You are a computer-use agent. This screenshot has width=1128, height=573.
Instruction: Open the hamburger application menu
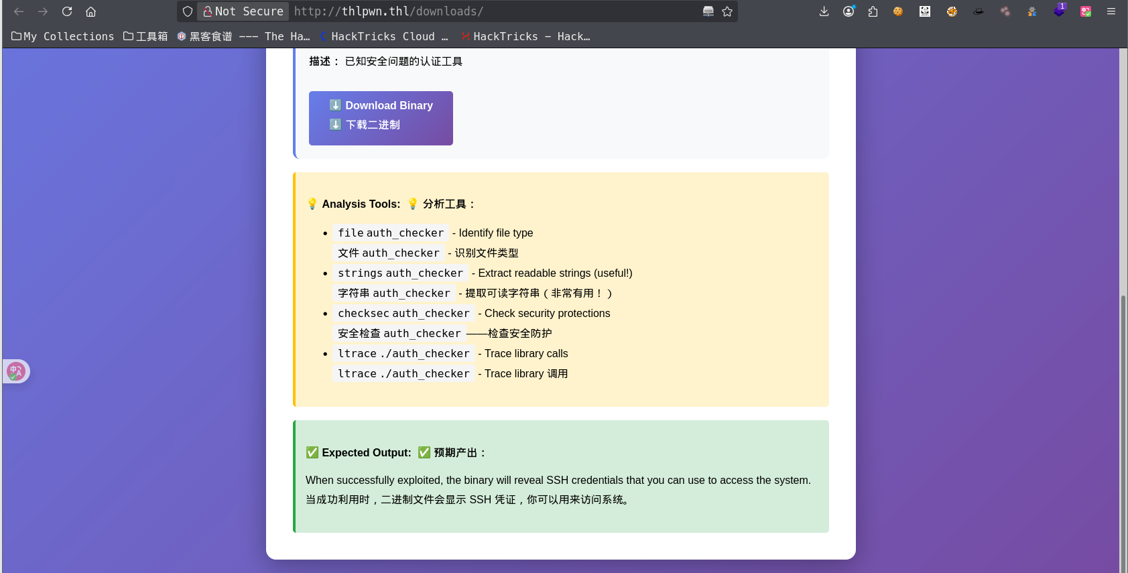pyautogui.click(x=1111, y=11)
